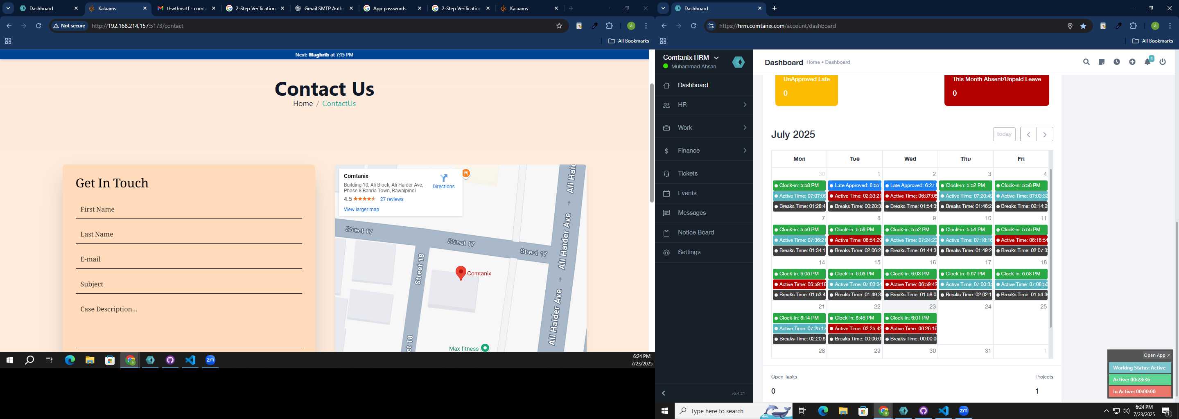The width and height of the screenshot is (1179, 419).
Task: Click the calendar's vertical scrollbar
Action: pyautogui.click(x=1050, y=248)
